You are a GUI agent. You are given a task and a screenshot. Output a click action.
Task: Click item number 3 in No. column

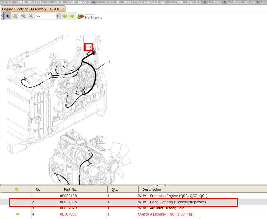tap(33, 208)
